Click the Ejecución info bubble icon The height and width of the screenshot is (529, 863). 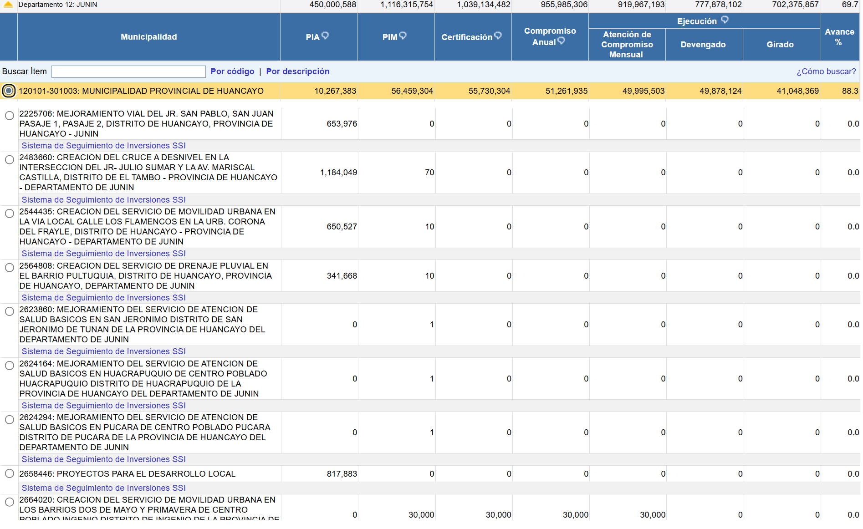(725, 20)
